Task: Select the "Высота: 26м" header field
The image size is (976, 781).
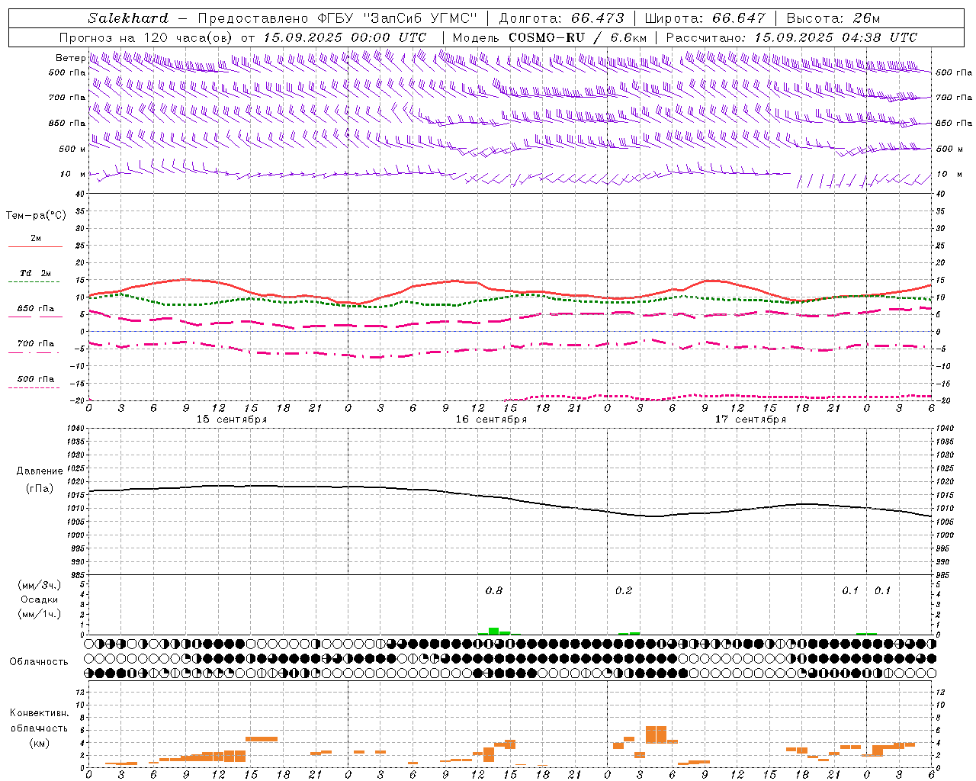Action: 833,18
